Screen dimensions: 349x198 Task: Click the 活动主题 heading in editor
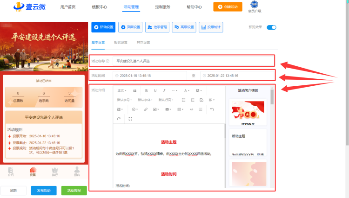pos(169,142)
